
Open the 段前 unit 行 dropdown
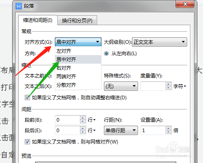pos(92,120)
